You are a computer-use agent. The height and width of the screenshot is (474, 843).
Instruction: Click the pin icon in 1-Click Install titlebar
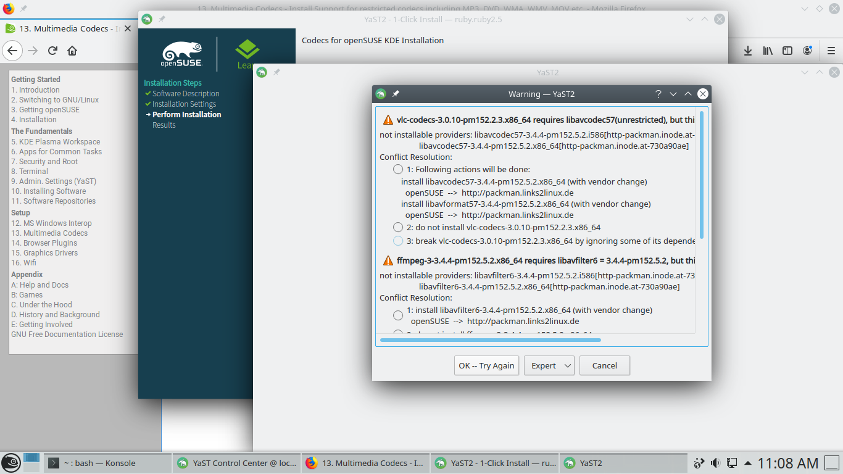tap(162, 19)
